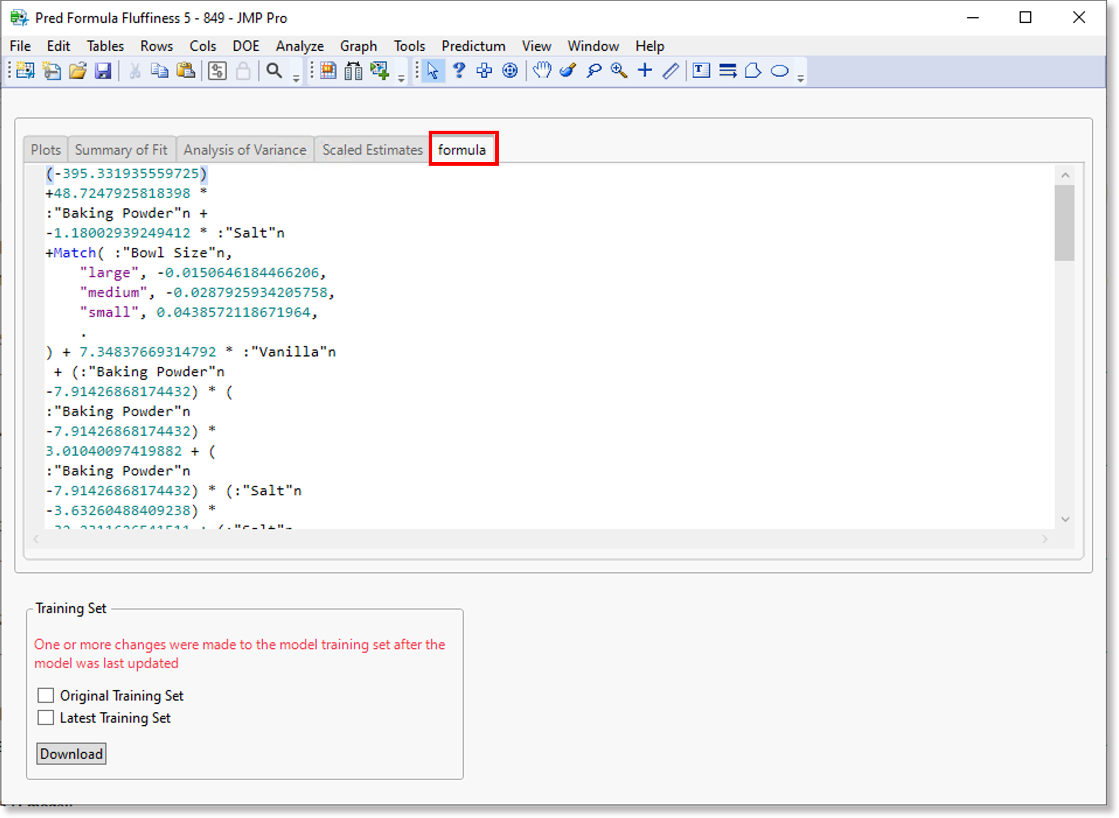Expand first toolbar overflow arrow after search
The width and height of the screenshot is (1119, 818).
(296, 78)
